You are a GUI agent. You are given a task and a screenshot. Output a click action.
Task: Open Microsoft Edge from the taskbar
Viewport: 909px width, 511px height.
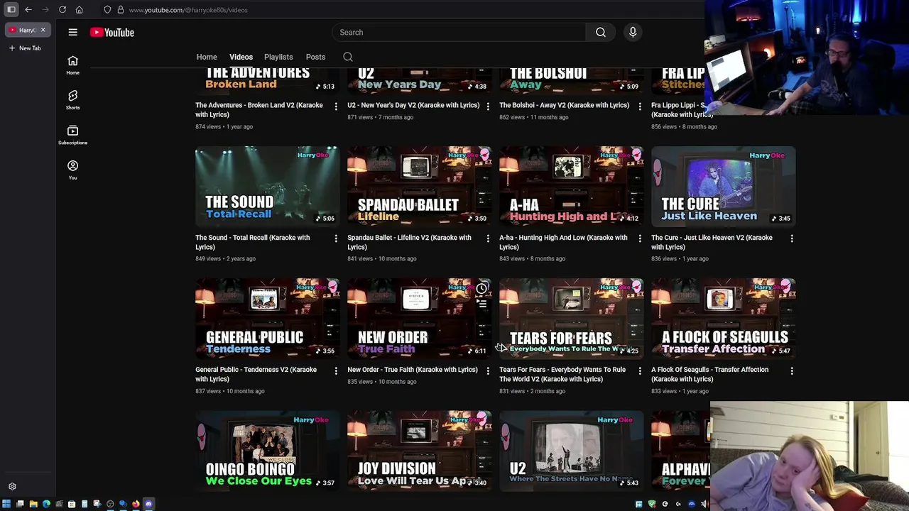pyautogui.click(x=46, y=504)
